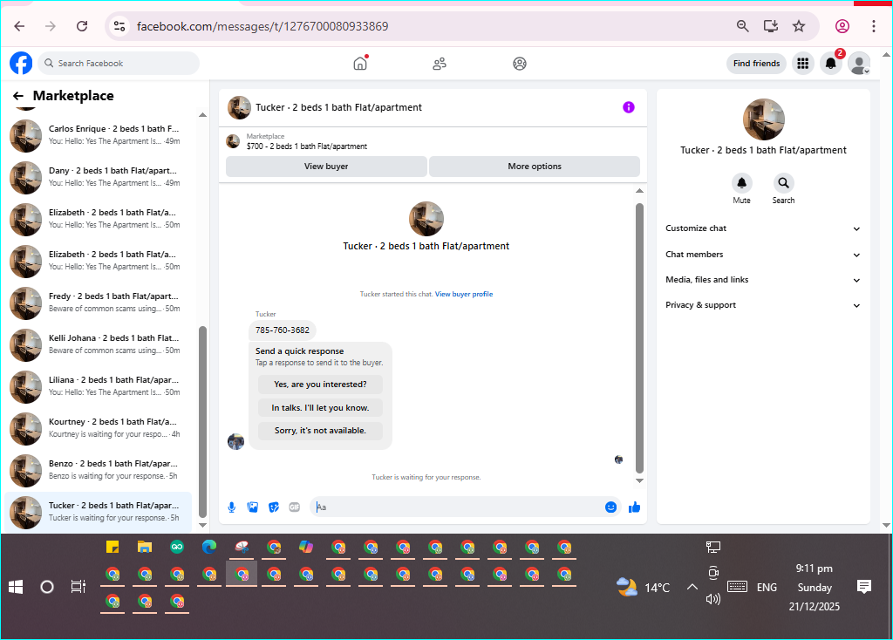Open the Friends icon in top nav
This screenshot has width=893, height=640.
[x=440, y=63]
